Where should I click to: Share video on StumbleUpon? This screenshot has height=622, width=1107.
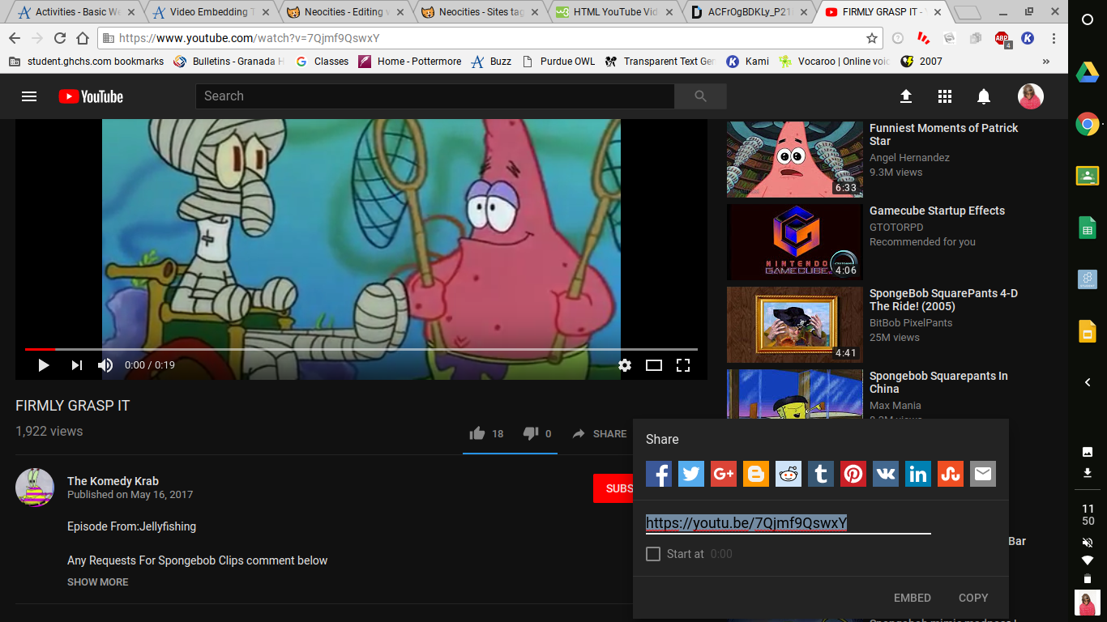(951, 474)
